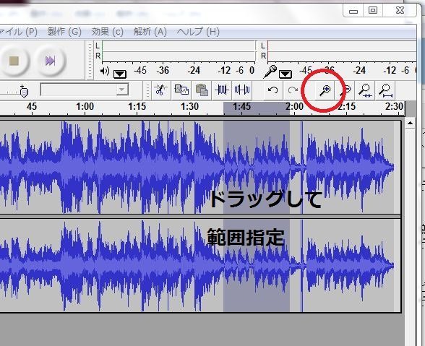Click the lower waveform channel track
This screenshot has width=425, height=346.
[199, 266]
